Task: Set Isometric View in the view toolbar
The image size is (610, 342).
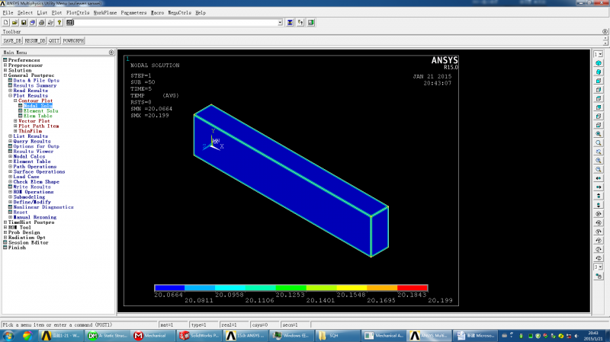Action: 599,63
